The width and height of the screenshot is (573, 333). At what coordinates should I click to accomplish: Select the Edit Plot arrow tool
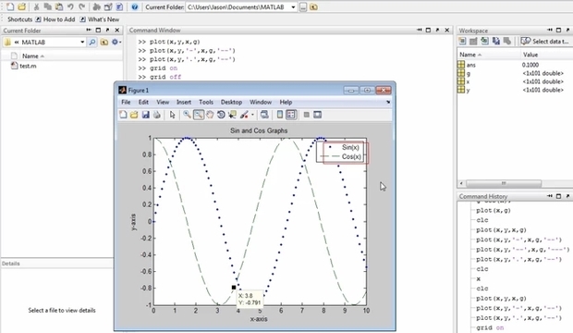tap(173, 115)
